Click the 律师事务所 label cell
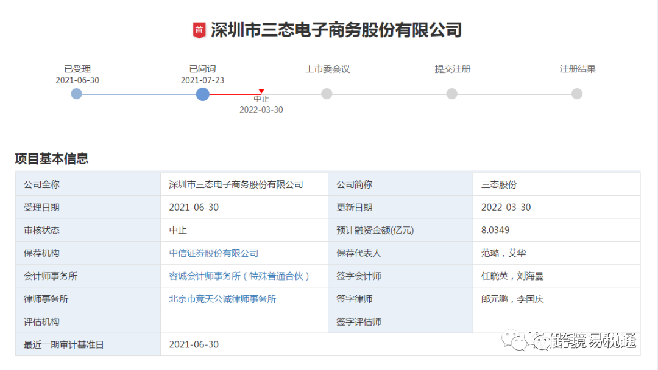The image size is (658, 370). 88,299
